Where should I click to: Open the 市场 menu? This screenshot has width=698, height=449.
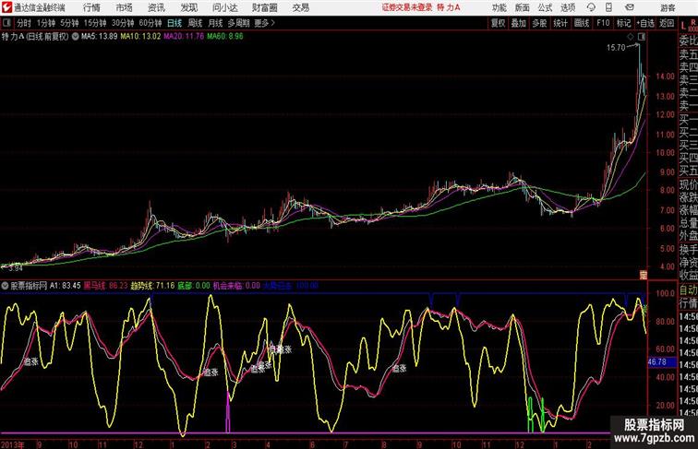coord(125,7)
